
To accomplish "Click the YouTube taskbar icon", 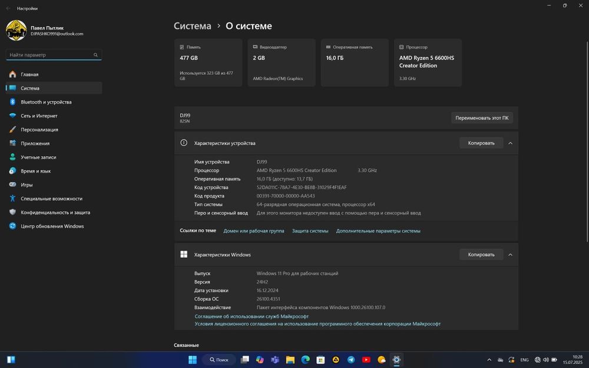I will click(x=366, y=360).
